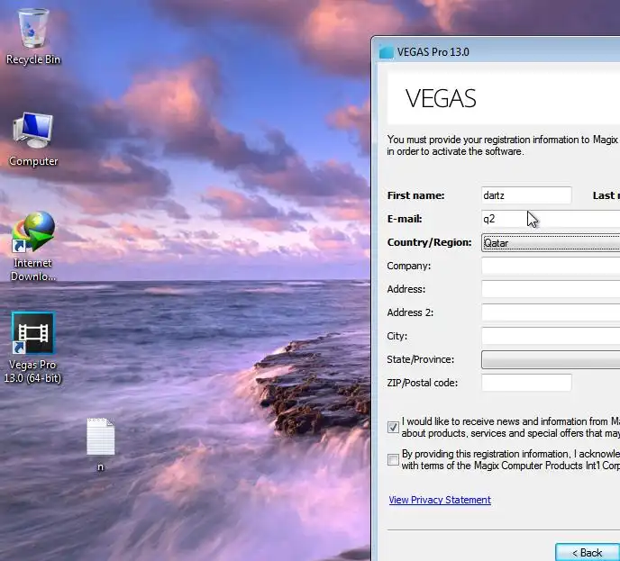Click the VEGAS Pro 13.0 window title text
620x561 pixels.
(433, 52)
